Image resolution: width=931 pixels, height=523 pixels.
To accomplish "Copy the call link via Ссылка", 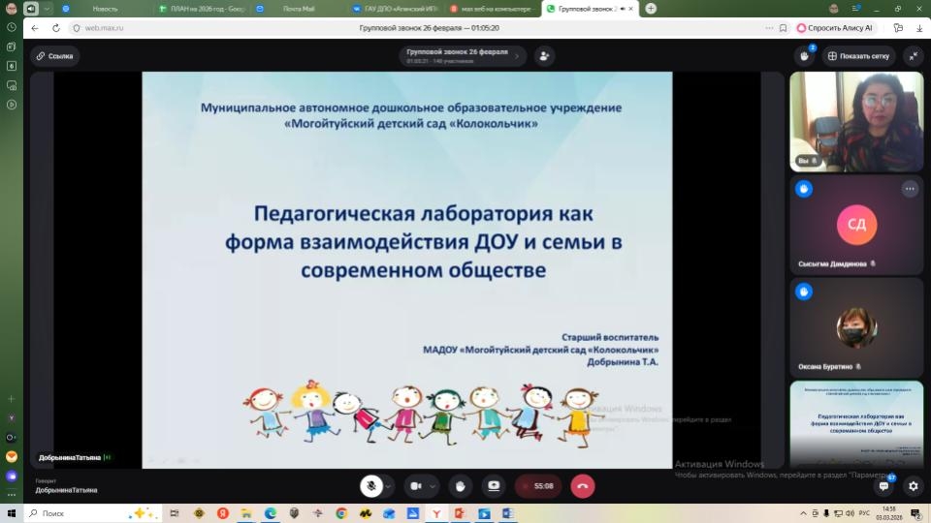I will click(54, 56).
